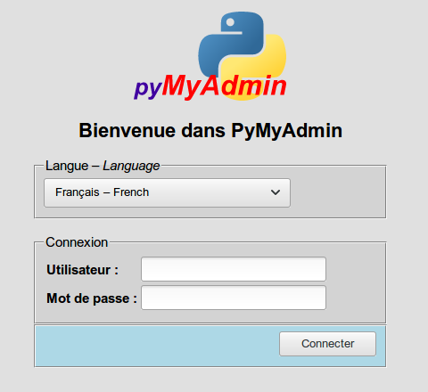
Task: Focus the Utilisateur text field
Action: [234, 269]
